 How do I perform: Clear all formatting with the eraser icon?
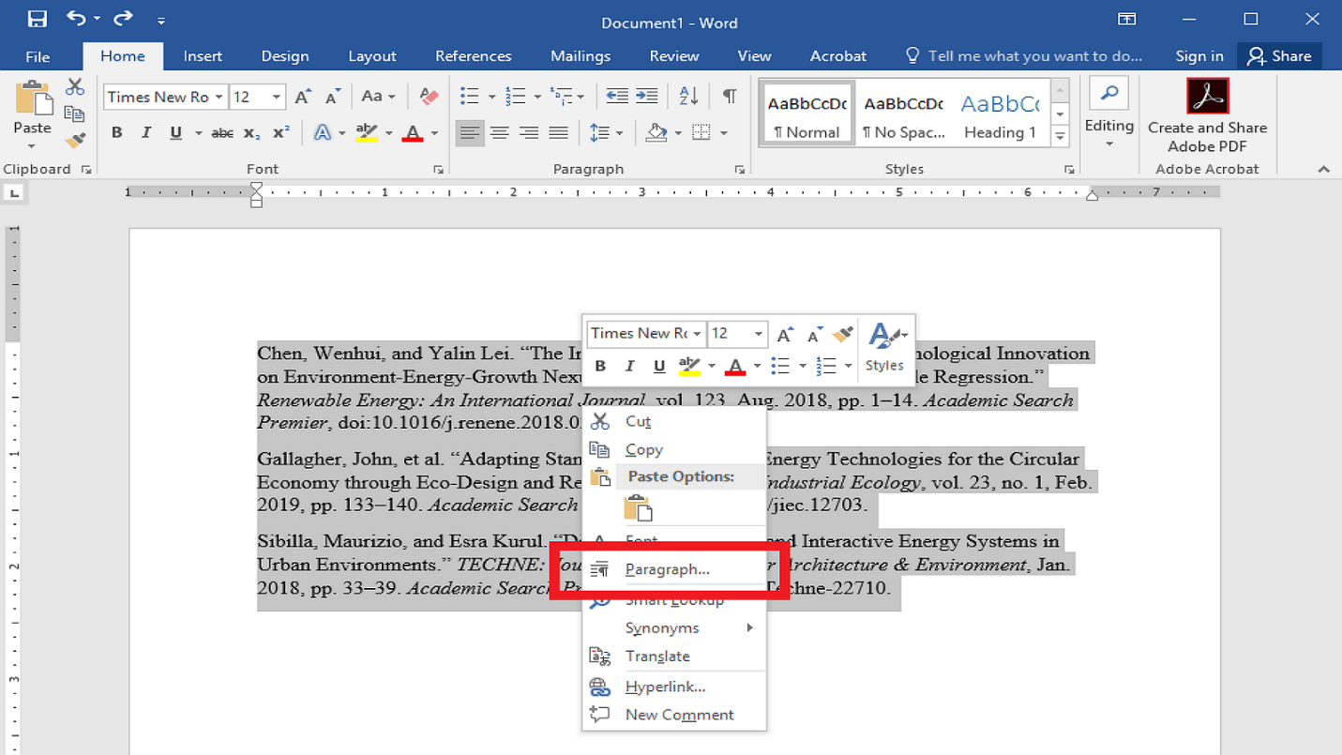[x=429, y=97]
